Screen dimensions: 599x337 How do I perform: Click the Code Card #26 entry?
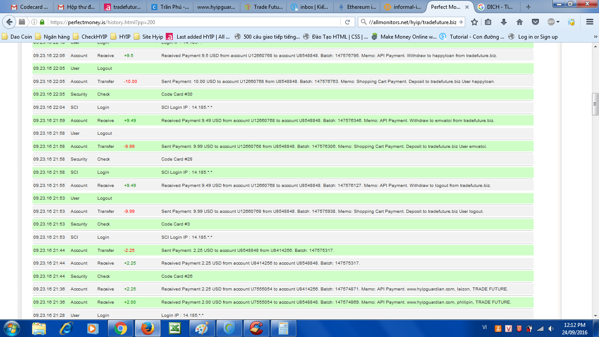pos(177,276)
